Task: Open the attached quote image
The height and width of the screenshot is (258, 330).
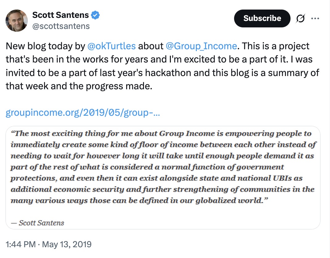Action: [163, 177]
